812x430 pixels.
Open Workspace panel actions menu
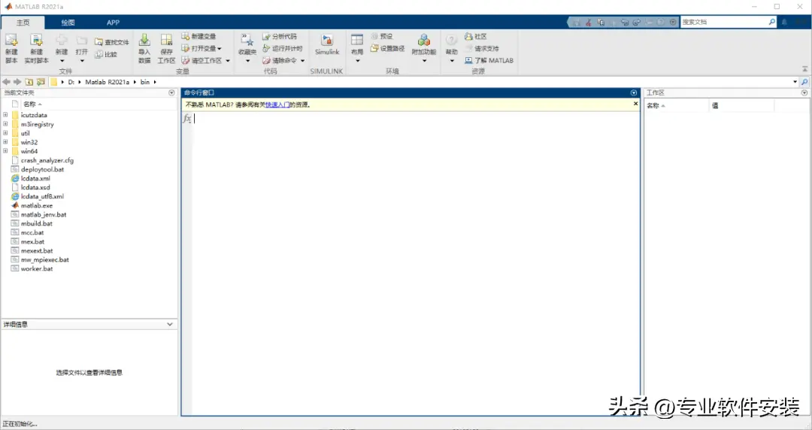point(804,92)
